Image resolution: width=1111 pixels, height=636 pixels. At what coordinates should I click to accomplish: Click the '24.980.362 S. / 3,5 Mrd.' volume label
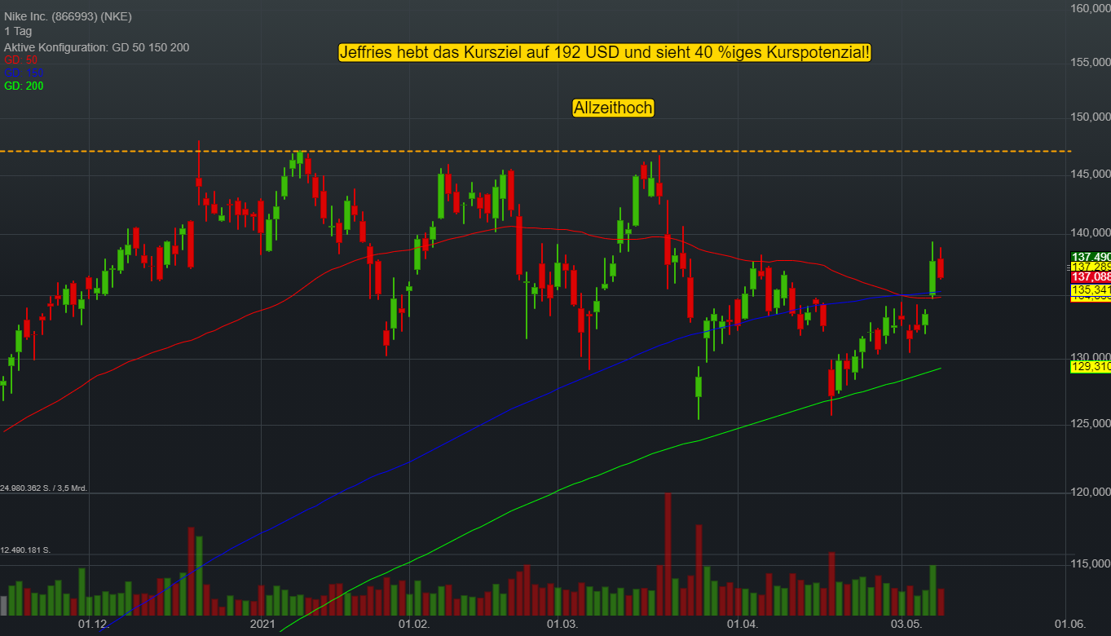[x=44, y=488]
